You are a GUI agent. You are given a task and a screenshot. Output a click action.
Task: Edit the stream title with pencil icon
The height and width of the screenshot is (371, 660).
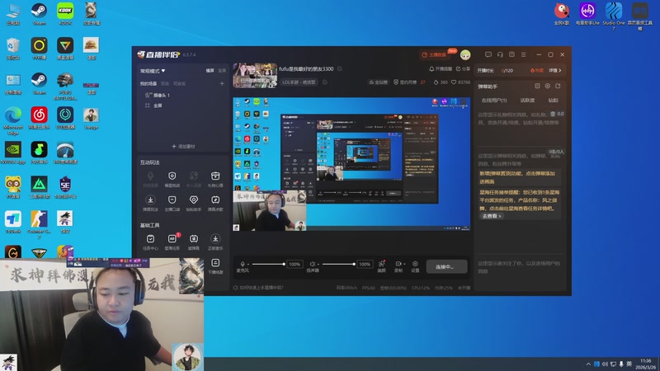pyautogui.click(x=340, y=68)
